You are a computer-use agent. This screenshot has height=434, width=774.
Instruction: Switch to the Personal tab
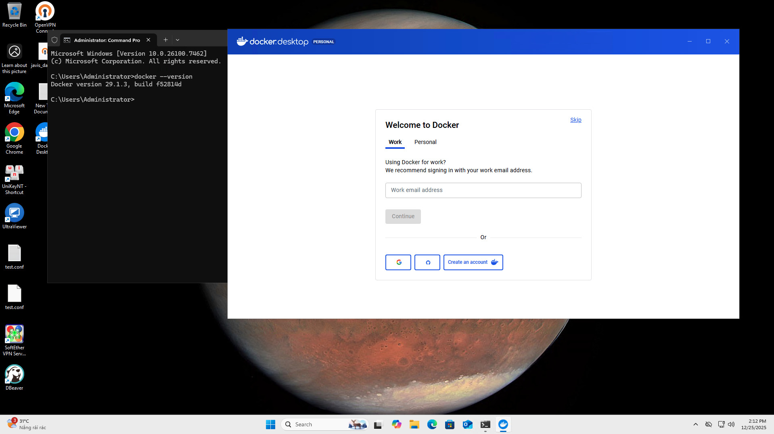coord(425,142)
